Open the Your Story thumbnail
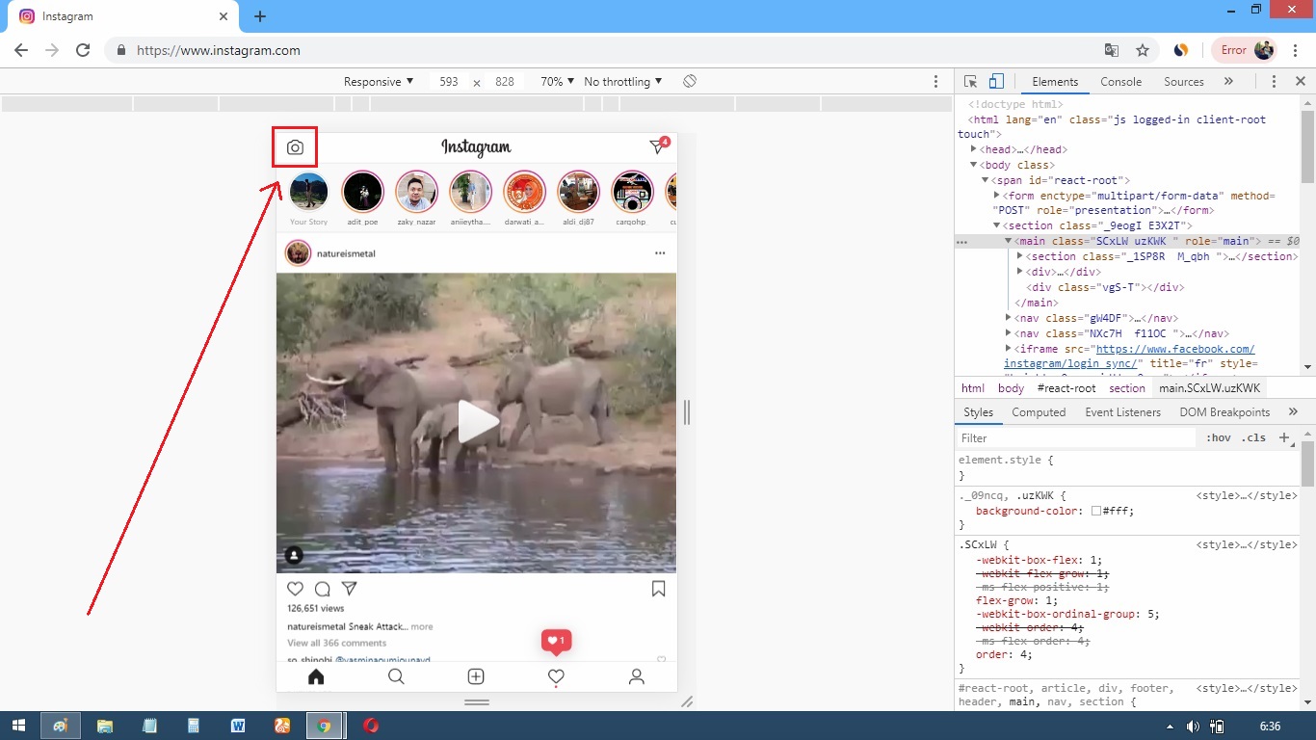The height and width of the screenshot is (740, 1316). click(x=309, y=192)
